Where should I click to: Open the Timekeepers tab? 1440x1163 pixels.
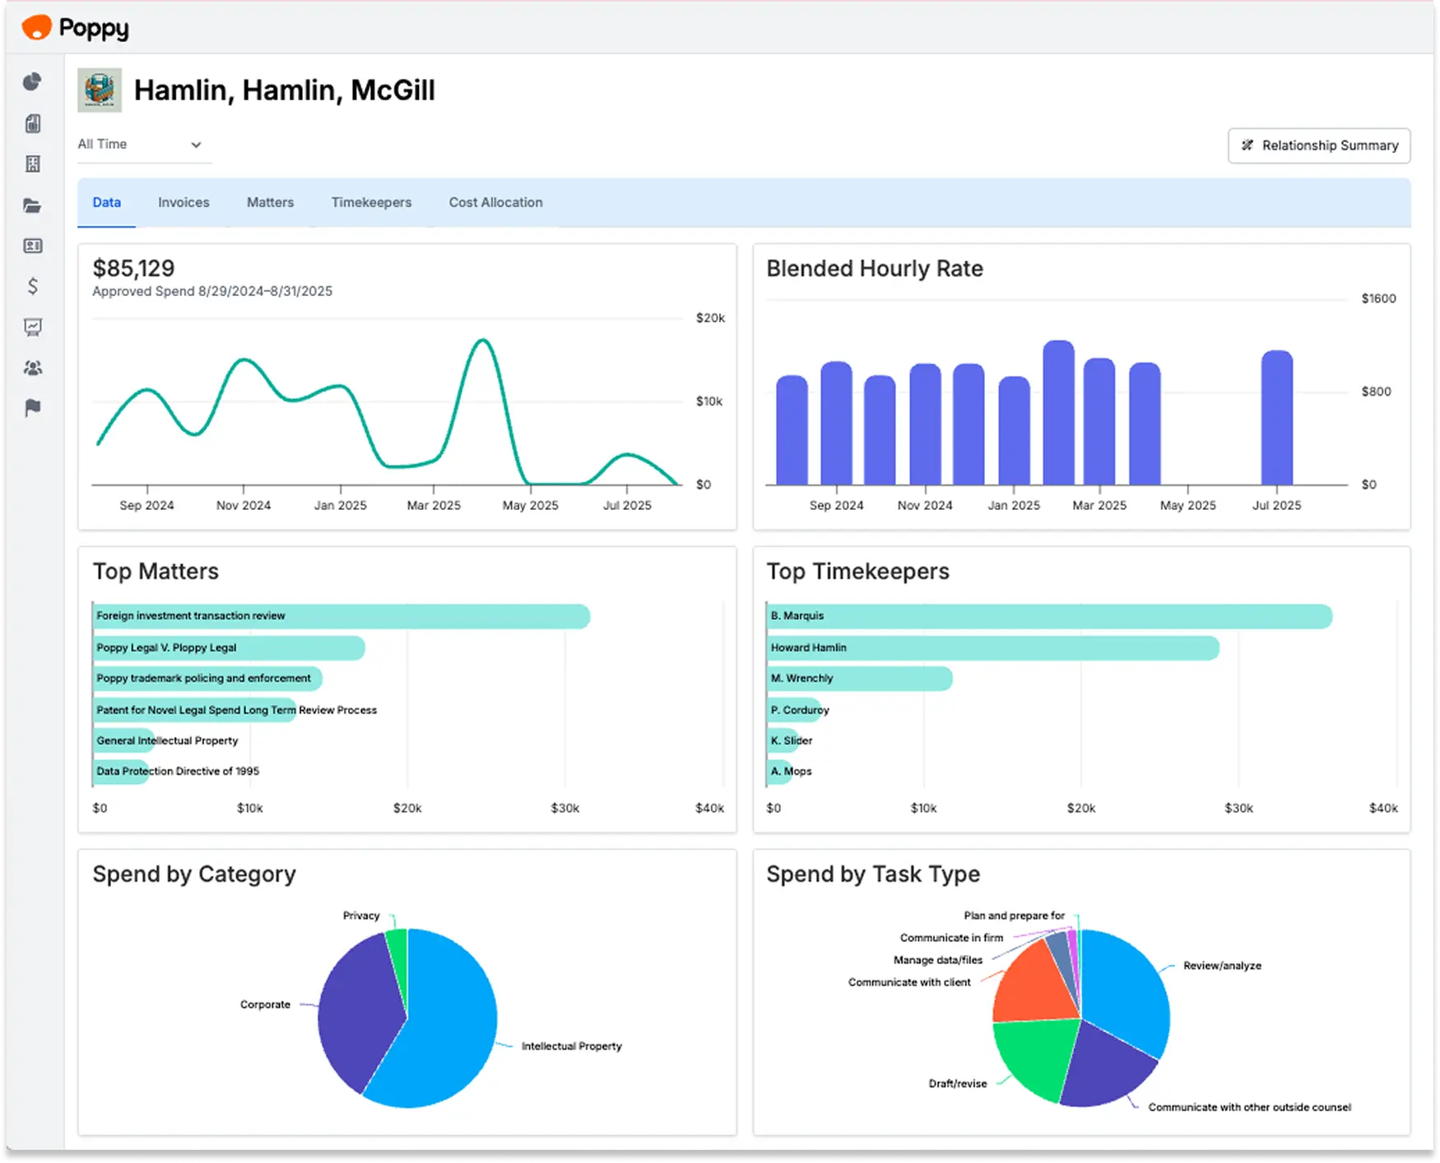coord(371,202)
